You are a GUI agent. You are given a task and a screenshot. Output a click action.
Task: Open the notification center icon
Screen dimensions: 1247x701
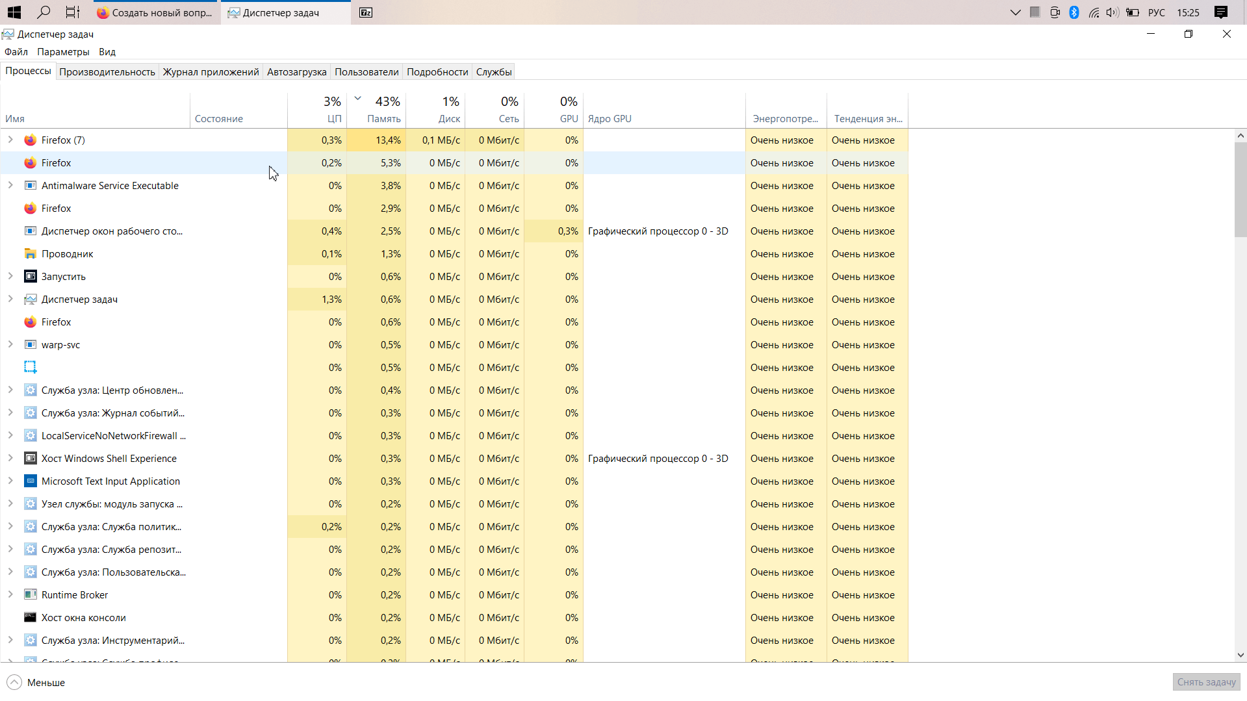pos(1221,12)
